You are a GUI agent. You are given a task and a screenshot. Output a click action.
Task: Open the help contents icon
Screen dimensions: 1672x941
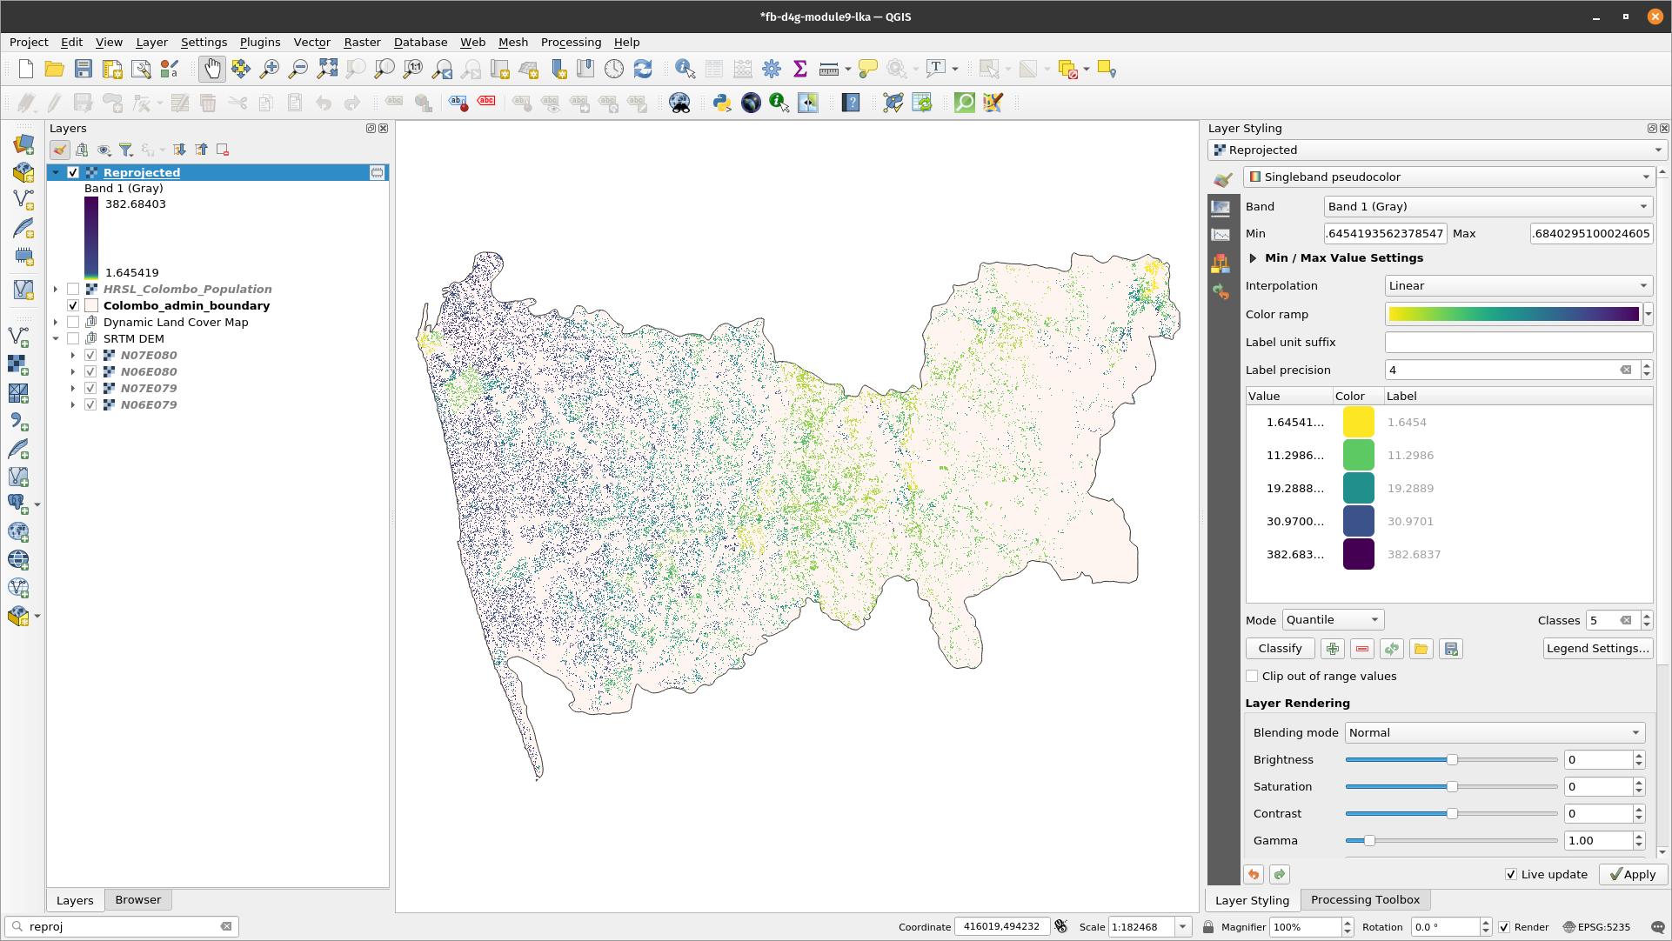(851, 103)
